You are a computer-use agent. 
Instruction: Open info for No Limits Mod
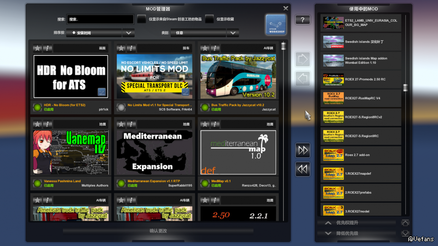[131, 48]
